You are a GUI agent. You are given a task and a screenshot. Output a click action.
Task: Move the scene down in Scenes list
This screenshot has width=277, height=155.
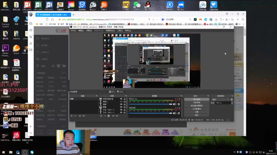[84, 116]
